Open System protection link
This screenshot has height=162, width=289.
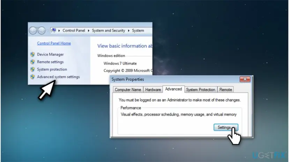coord(52,69)
